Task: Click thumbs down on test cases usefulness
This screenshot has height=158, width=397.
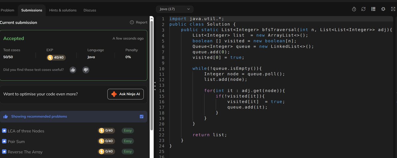Action: click(x=85, y=70)
